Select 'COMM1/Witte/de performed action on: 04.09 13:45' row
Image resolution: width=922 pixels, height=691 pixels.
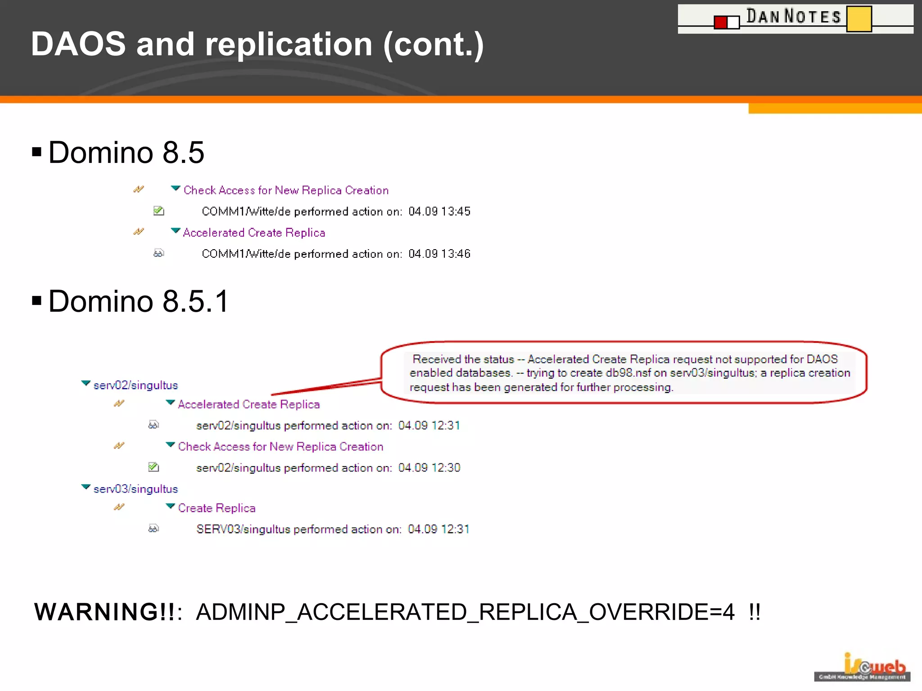336,211
